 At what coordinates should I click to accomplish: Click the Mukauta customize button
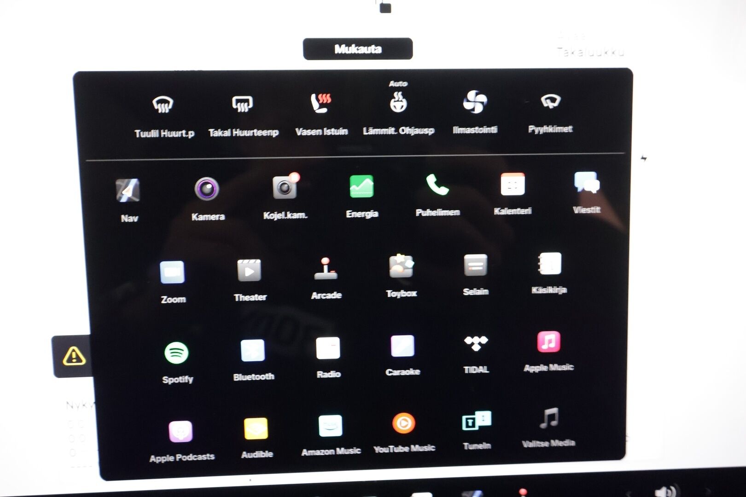click(x=358, y=49)
